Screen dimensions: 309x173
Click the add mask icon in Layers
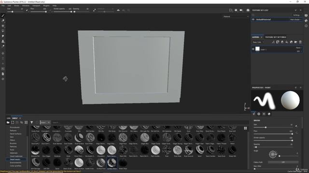278,42
